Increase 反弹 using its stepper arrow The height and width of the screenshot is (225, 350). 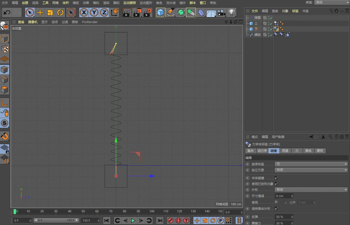click(292, 216)
